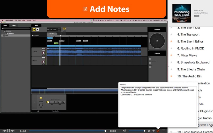Select second Bars quantization interval button
Image resolution: width=213 pixels, height=133 pixels.
53,102
